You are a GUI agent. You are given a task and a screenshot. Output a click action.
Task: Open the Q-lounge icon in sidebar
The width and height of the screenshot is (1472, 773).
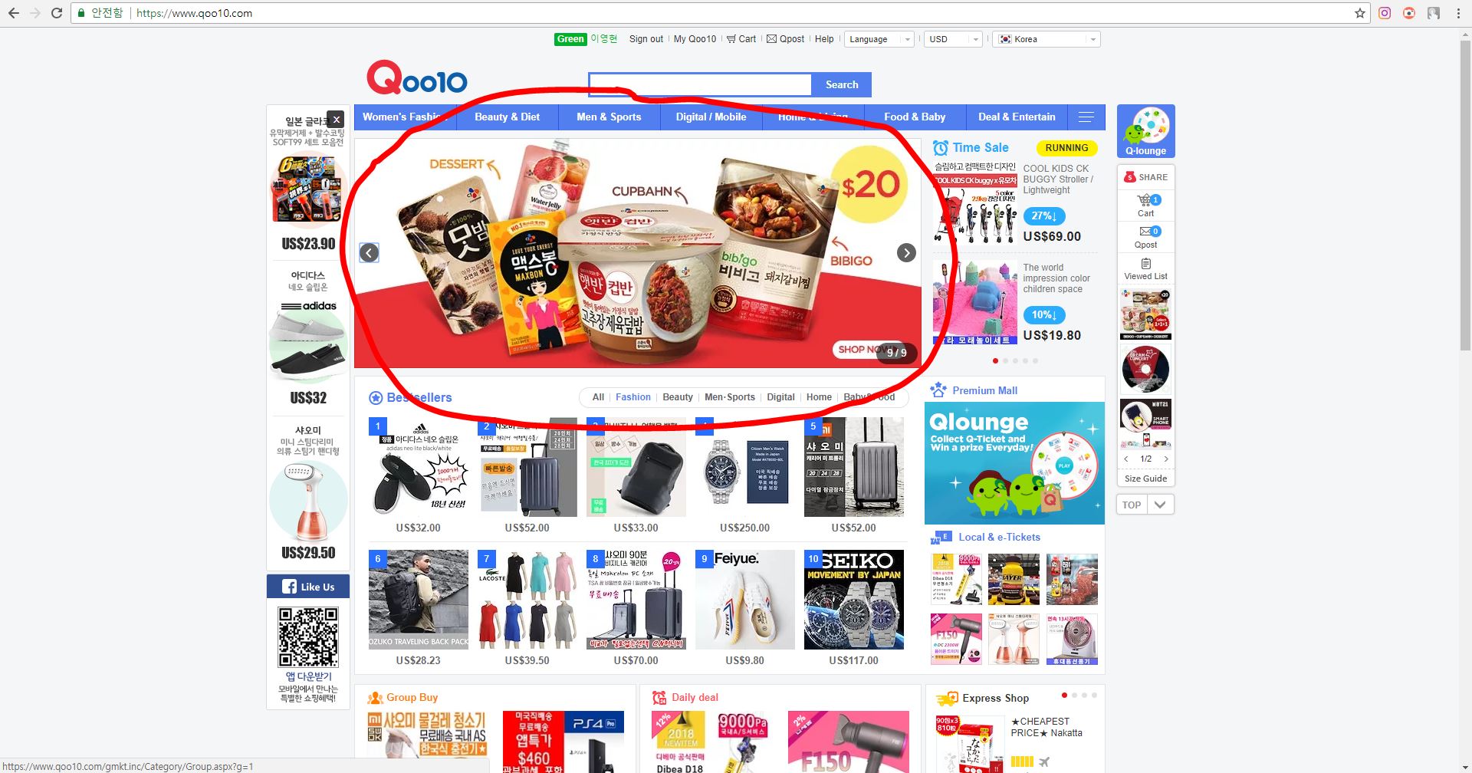[1145, 131]
